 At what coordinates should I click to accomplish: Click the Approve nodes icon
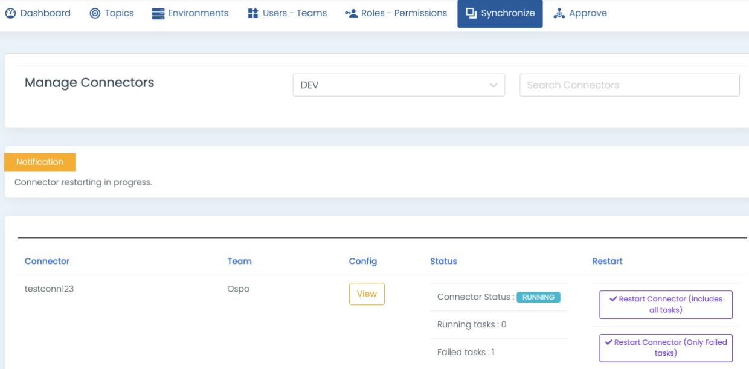point(559,13)
